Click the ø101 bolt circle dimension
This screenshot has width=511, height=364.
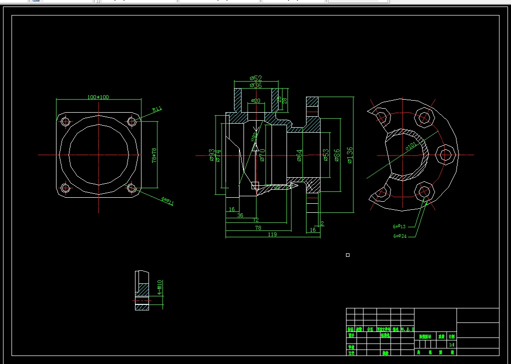(x=411, y=146)
